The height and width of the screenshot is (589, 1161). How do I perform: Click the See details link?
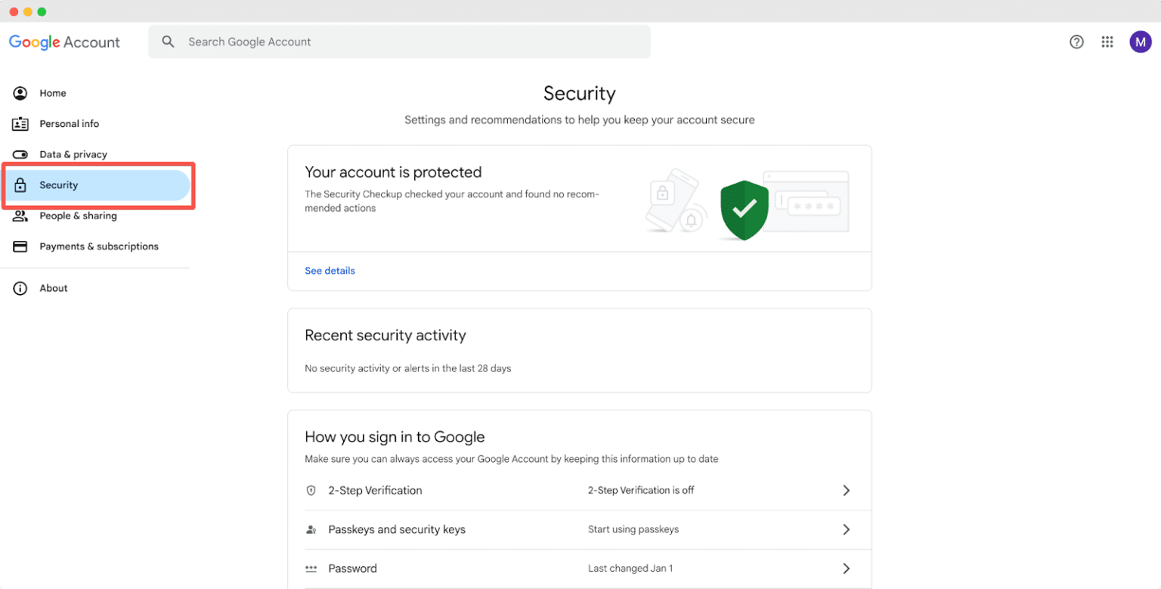click(x=330, y=271)
